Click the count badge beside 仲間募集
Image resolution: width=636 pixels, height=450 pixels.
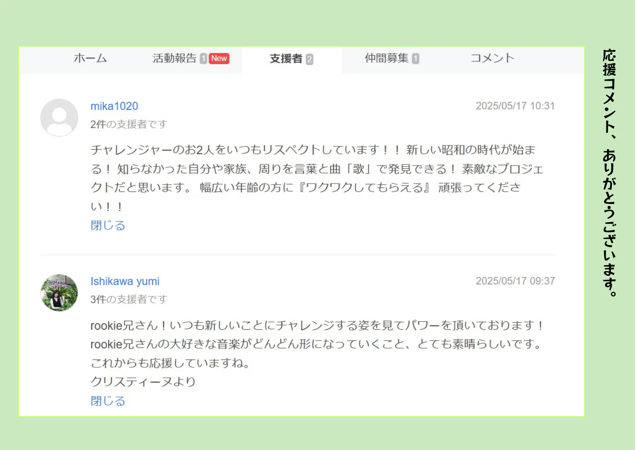[416, 59]
